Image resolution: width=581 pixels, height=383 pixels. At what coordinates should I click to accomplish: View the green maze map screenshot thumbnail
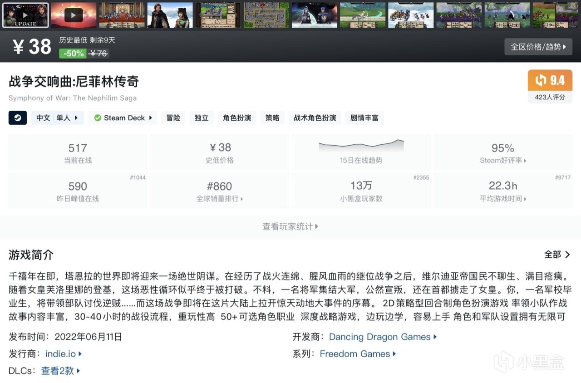266,15
